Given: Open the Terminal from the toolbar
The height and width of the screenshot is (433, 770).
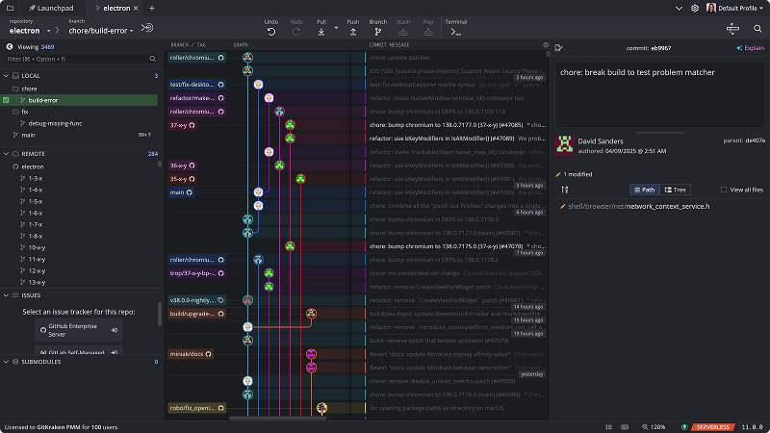Looking at the screenshot, I should pyautogui.click(x=456, y=31).
